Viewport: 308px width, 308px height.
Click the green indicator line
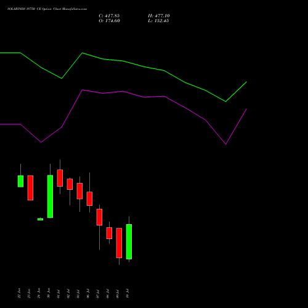[123, 61]
